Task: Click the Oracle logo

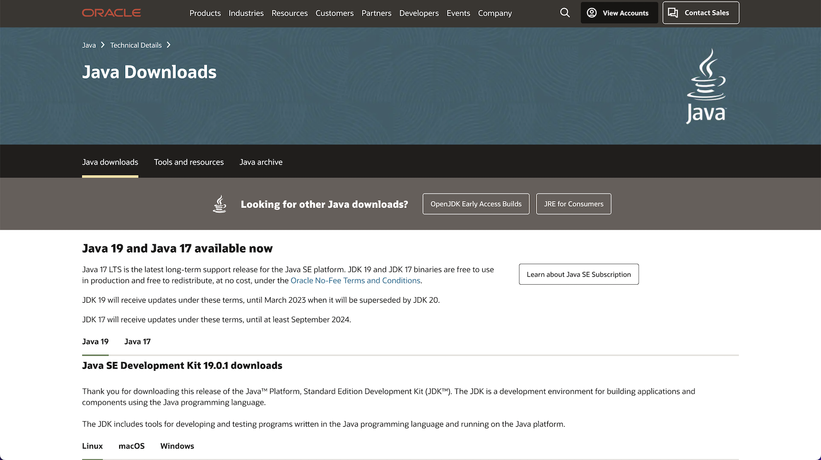Action: tap(111, 13)
